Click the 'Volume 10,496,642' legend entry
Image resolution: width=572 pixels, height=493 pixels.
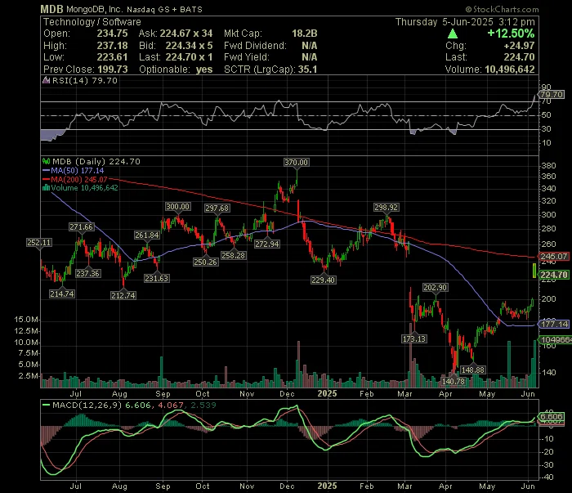(84, 188)
